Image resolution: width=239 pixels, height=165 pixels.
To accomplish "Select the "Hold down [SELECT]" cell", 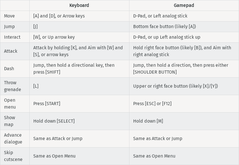I will point(54,121).
